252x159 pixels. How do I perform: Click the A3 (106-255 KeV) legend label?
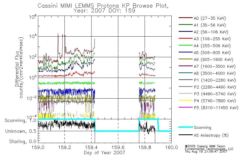pyautogui.click(x=212, y=39)
